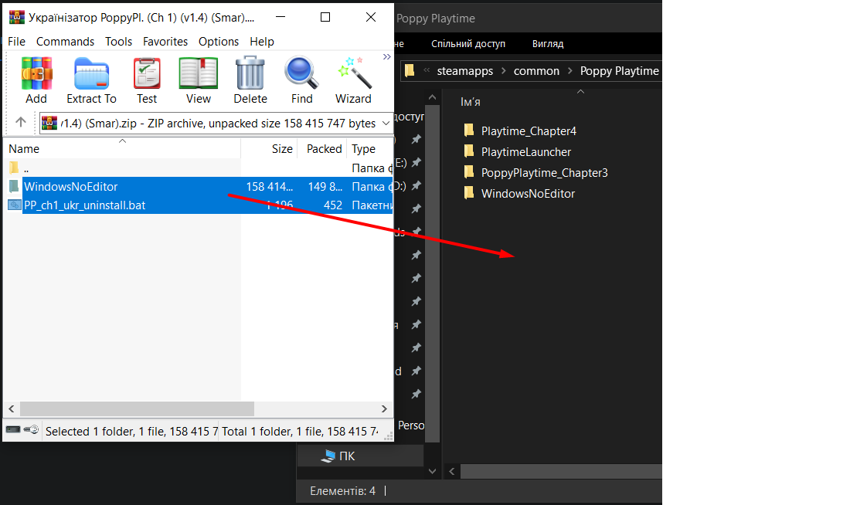Image resolution: width=850 pixels, height=505 pixels.
Task: Open the archive path dropdown
Action: (x=386, y=123)
